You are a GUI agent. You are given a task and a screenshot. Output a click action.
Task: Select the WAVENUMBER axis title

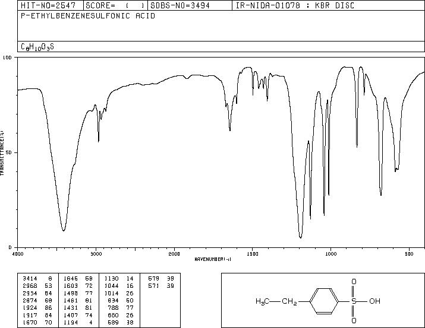213,259
